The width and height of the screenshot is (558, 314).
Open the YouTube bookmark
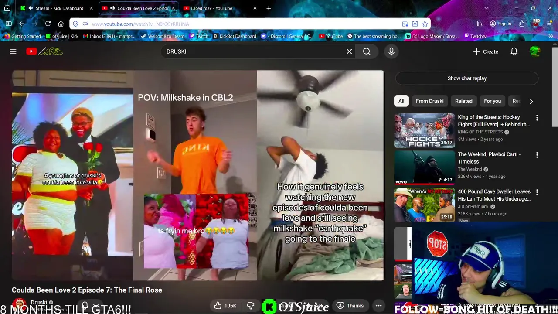coord(331,36)
